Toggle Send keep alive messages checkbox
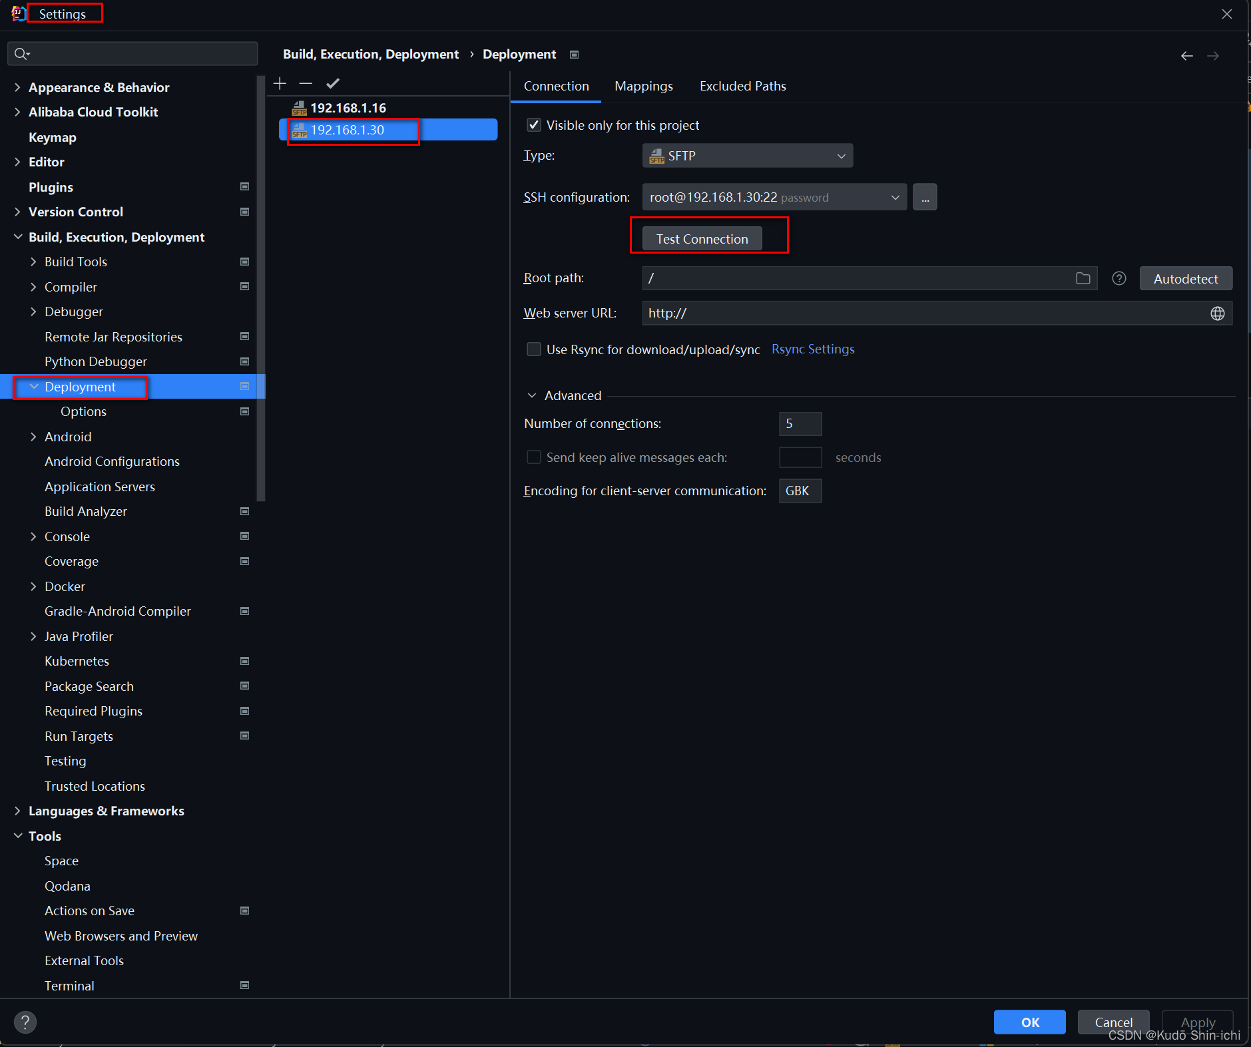This screenshot has width=1251, height=1047. point(534,457)
